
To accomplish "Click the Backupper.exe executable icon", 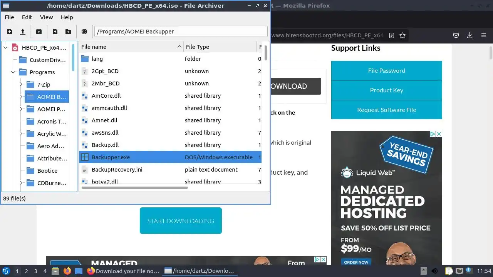I will point(85,157).
